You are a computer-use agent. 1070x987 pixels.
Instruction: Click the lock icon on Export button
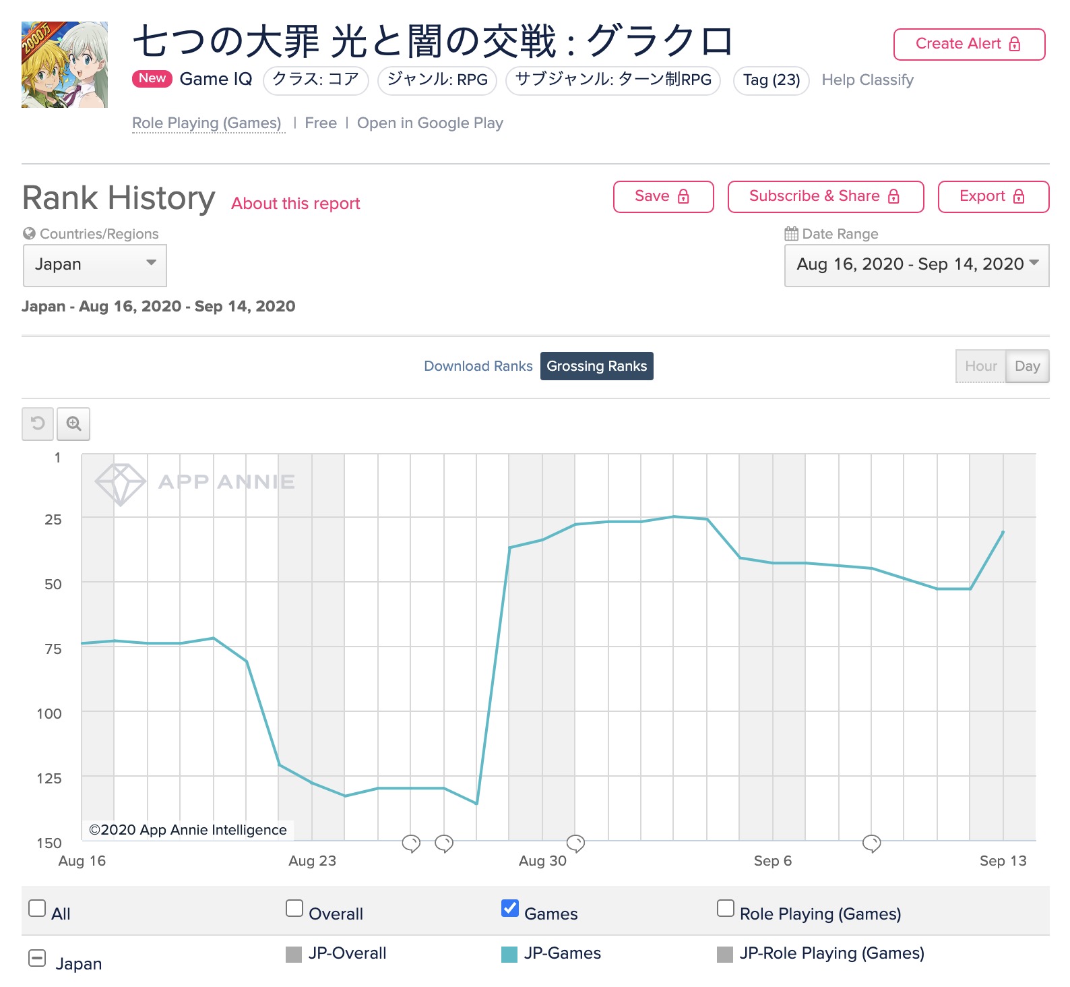point(1019,196)
